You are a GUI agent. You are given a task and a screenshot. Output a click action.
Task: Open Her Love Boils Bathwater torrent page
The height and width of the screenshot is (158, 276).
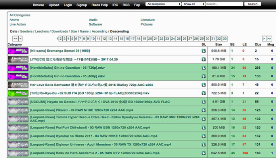pyautogui.click(x=91, y=85)
